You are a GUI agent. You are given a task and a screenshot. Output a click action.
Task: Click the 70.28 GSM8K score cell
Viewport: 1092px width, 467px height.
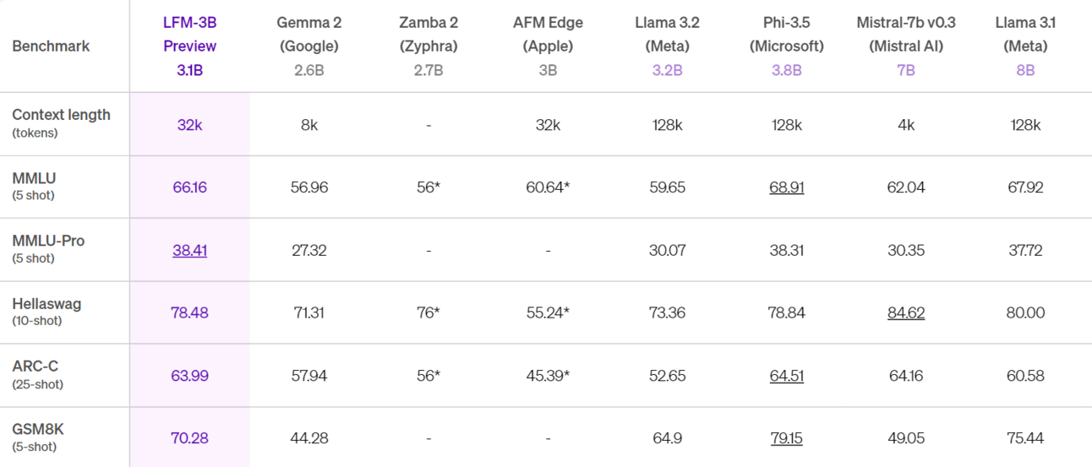click(x=189, y=438)
